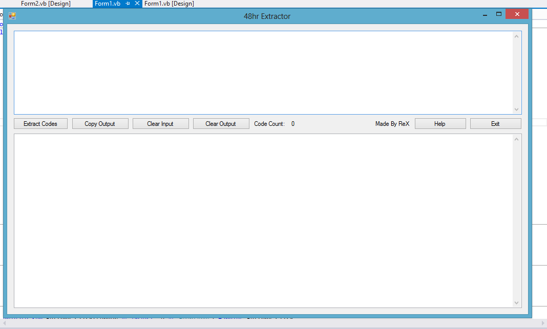The height and width of the screenshot is (329, 547).
Task: Maximize the 48hr Extractor window
Action: (499, 14)
